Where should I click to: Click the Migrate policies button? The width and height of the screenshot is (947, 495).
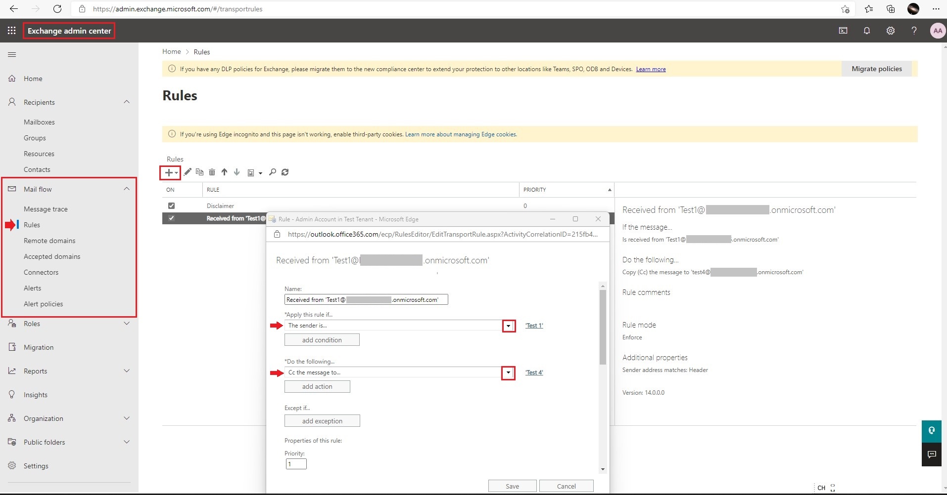[x=877, y=69]
